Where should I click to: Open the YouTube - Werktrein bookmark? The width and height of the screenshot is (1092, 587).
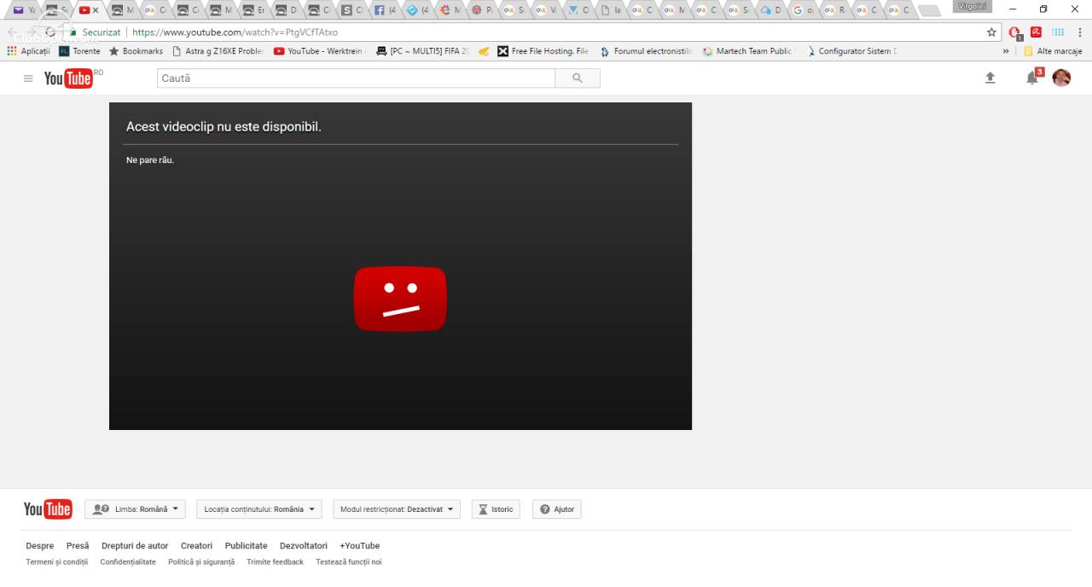[319, 51]
